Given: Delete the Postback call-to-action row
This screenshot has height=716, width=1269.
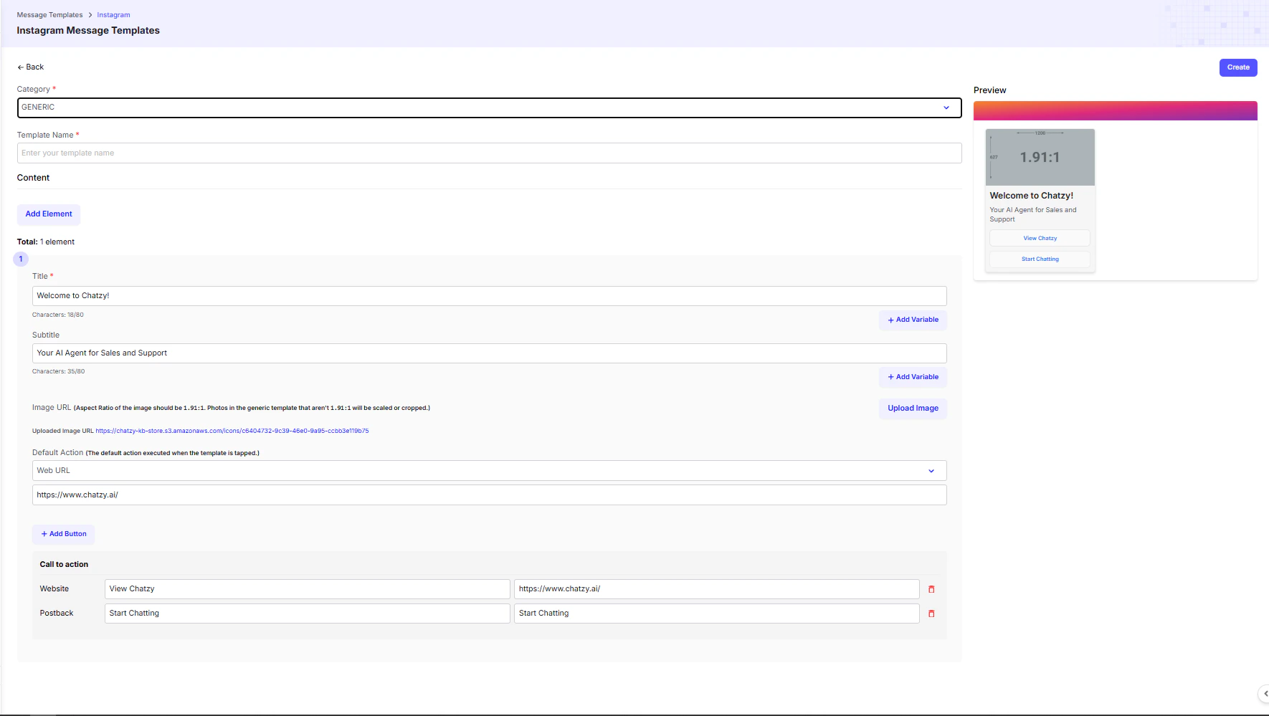Looking at the screenshot, I should point(931,614).
